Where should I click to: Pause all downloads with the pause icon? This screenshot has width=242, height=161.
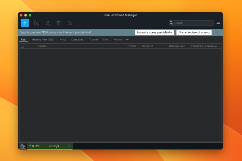coord(48,23)
